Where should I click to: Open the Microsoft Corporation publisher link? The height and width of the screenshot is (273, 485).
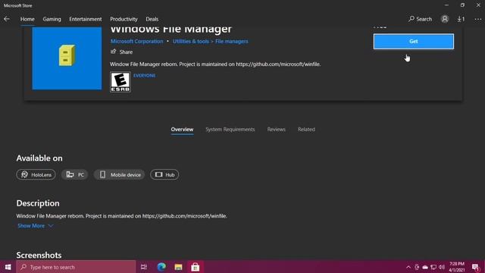pos(136,41)
